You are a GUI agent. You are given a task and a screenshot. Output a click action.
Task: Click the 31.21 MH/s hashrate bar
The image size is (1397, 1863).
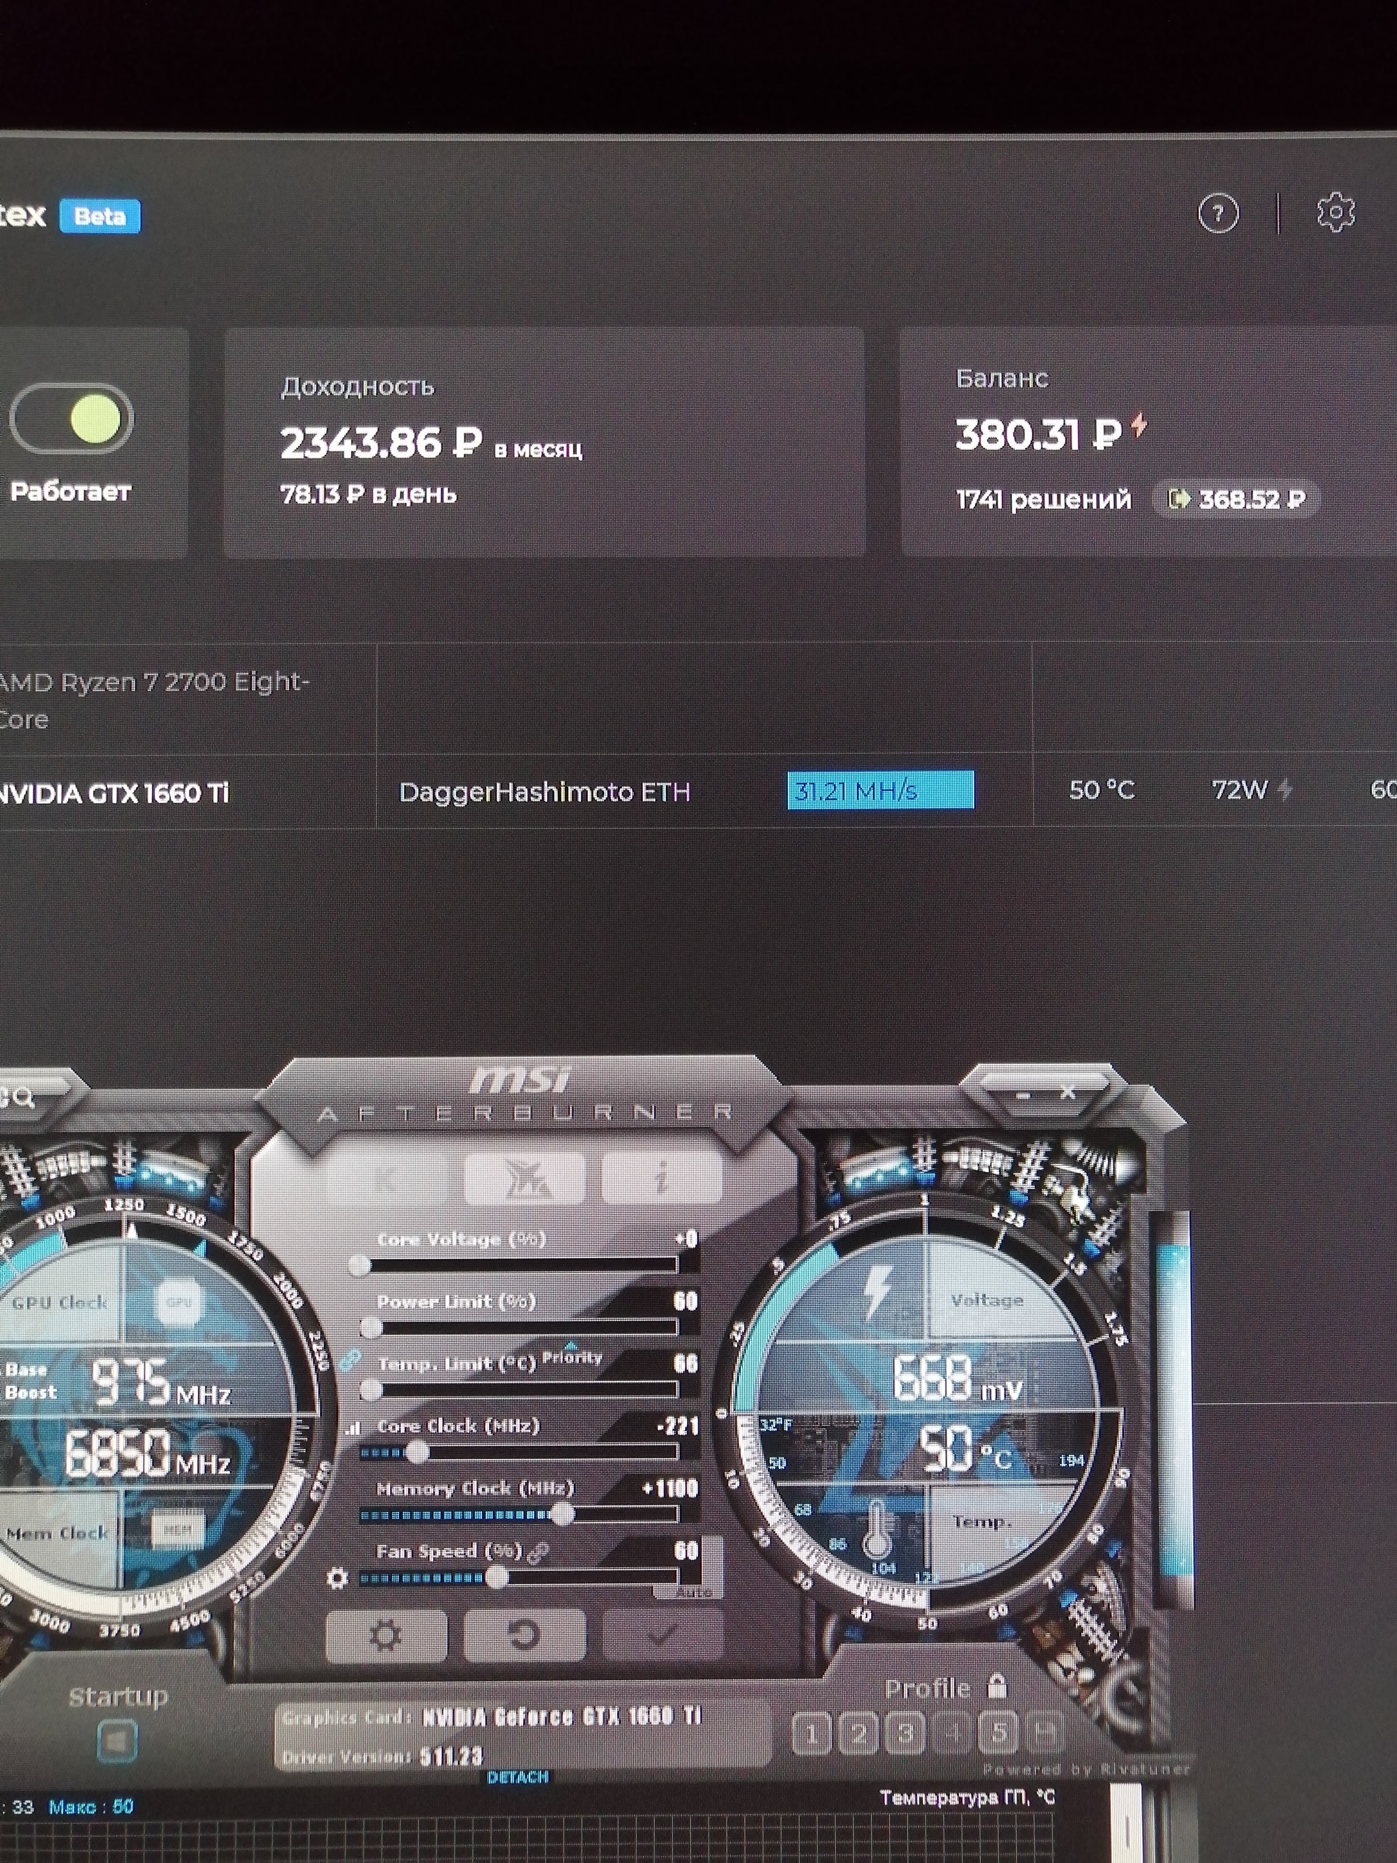880,790
